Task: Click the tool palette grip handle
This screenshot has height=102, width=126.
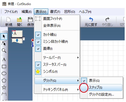Action: 4,32
